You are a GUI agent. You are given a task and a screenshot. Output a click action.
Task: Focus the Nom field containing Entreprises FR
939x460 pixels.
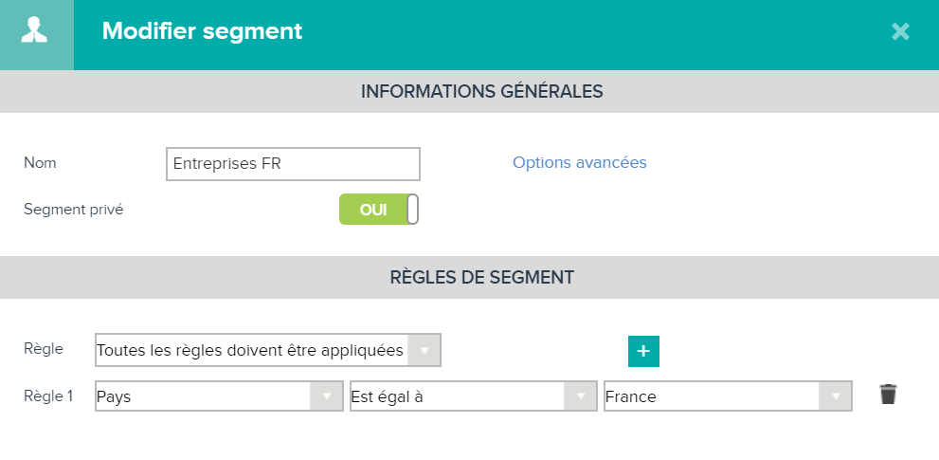coord(293,164)
